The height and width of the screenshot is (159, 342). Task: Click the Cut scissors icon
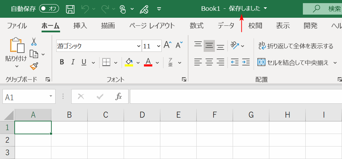(34, 42)
